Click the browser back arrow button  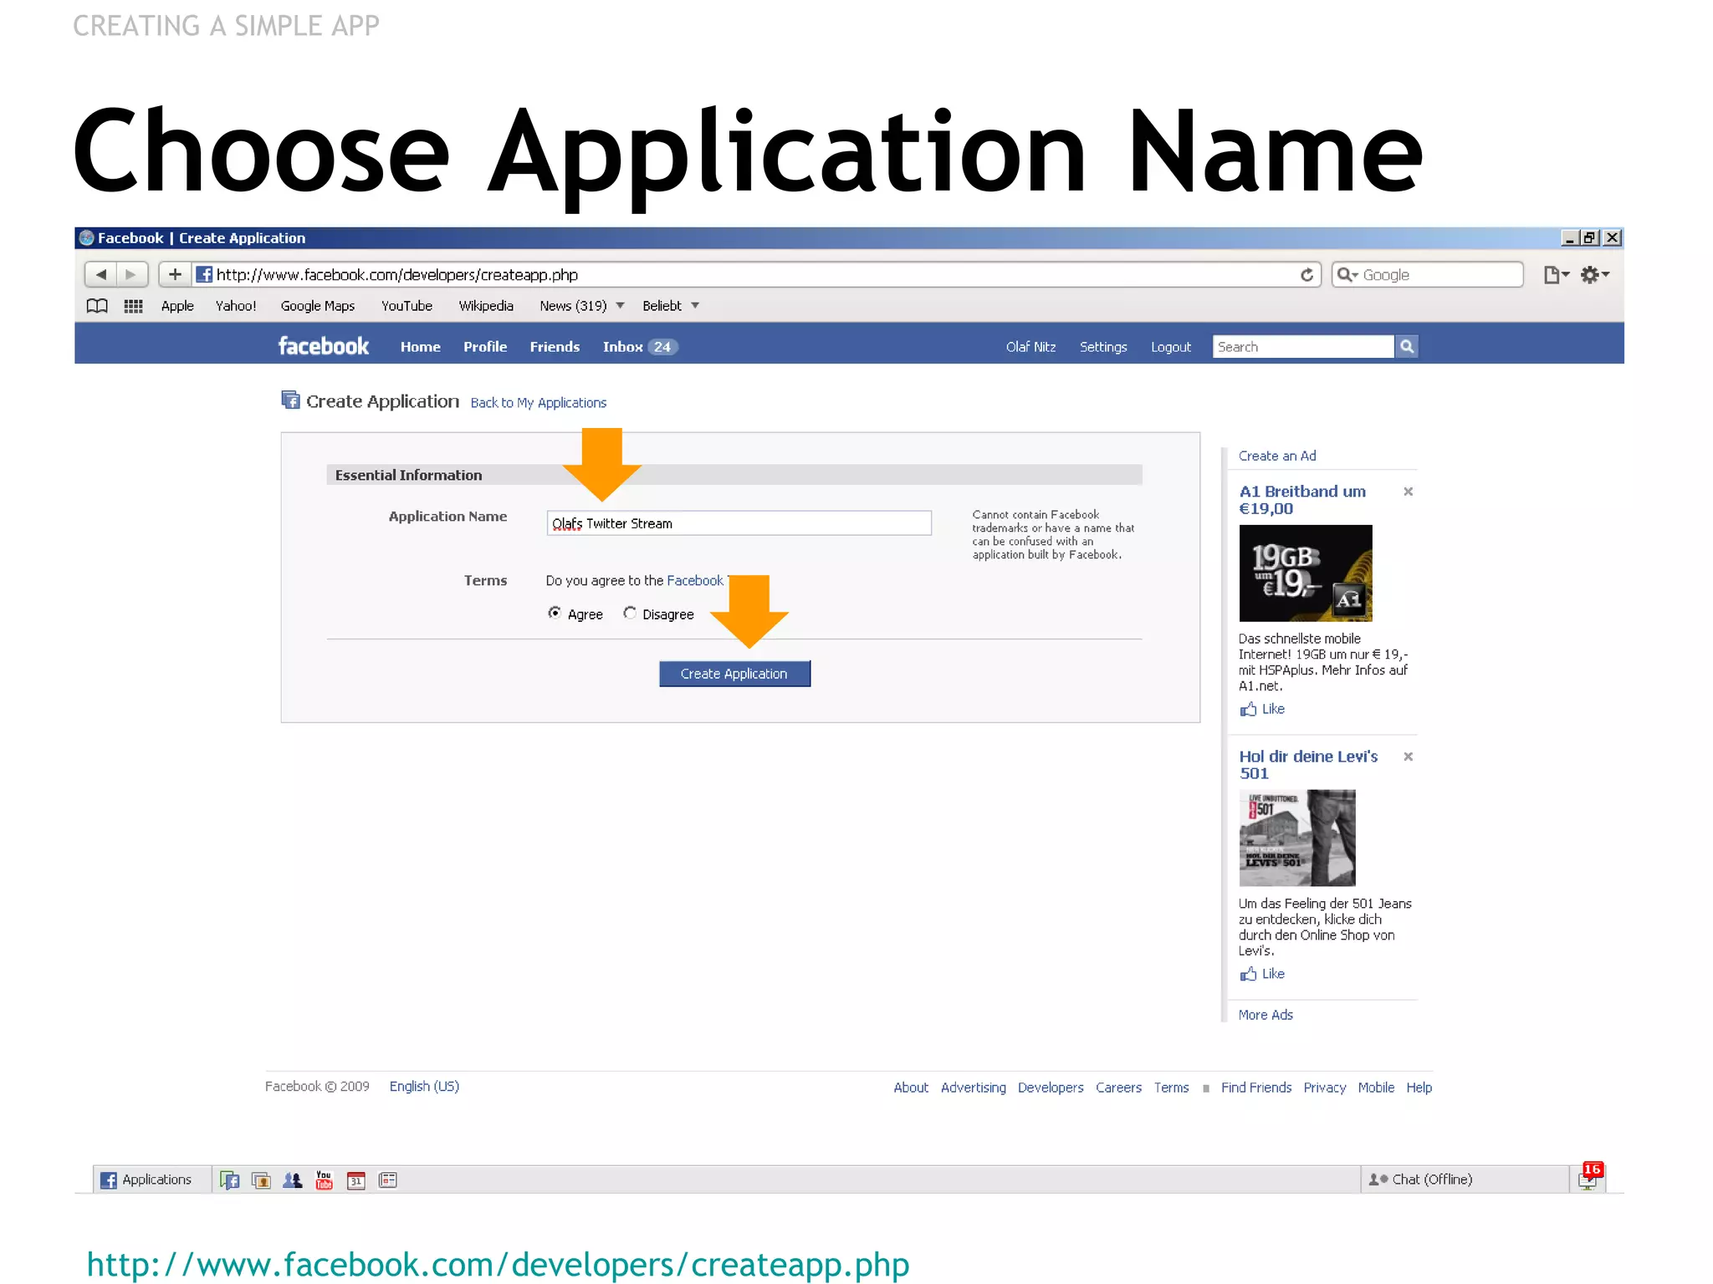(x=101, y=274)
